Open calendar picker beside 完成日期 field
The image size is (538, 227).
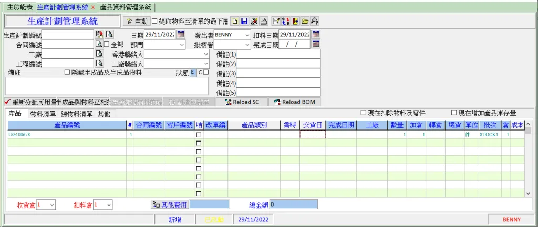coord(316,45)
